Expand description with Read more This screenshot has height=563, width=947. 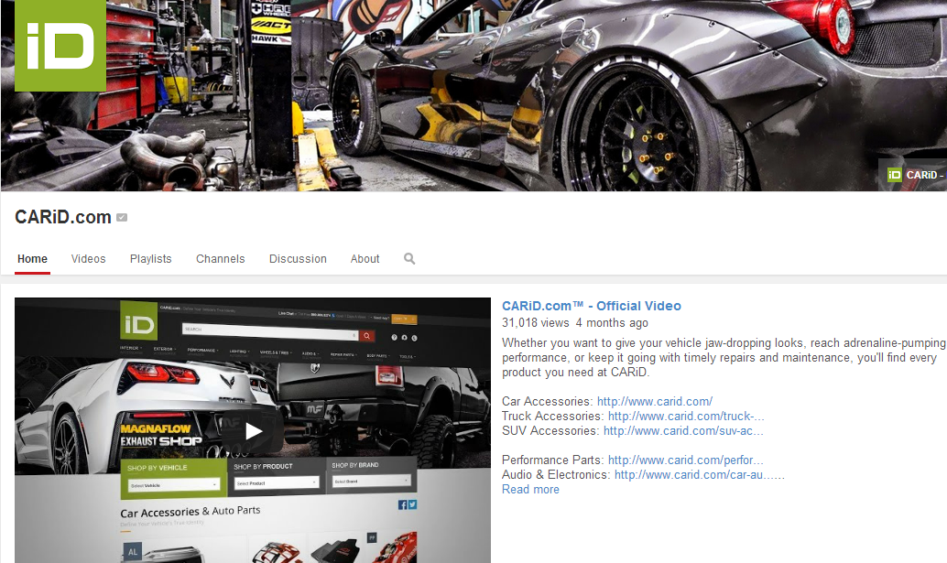tap(530, 490)
